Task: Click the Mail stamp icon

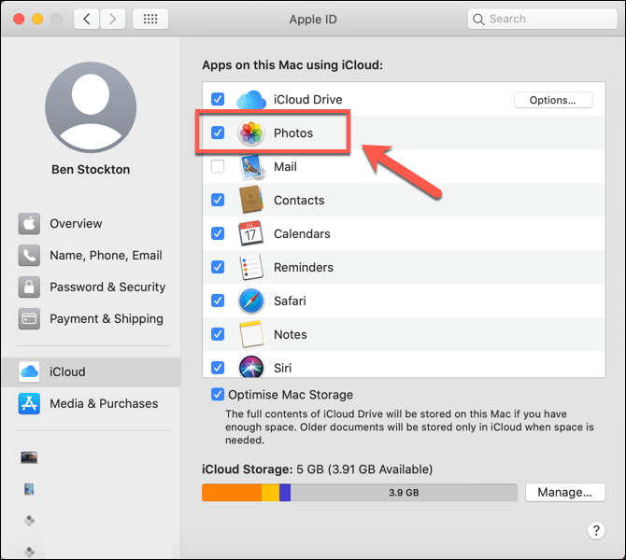Action: pos(252,167)
